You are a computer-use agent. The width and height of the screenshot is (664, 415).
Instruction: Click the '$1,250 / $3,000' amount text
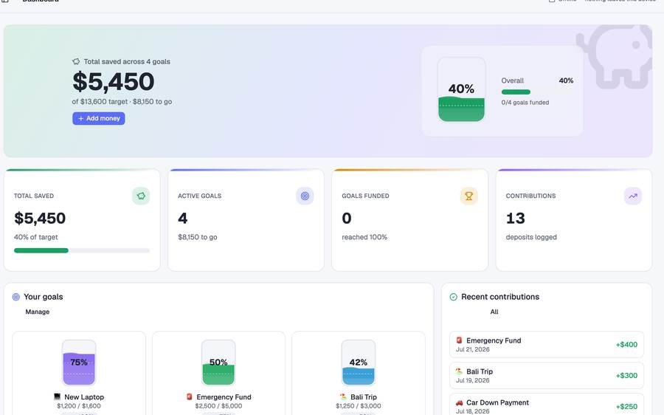point(359,406)
